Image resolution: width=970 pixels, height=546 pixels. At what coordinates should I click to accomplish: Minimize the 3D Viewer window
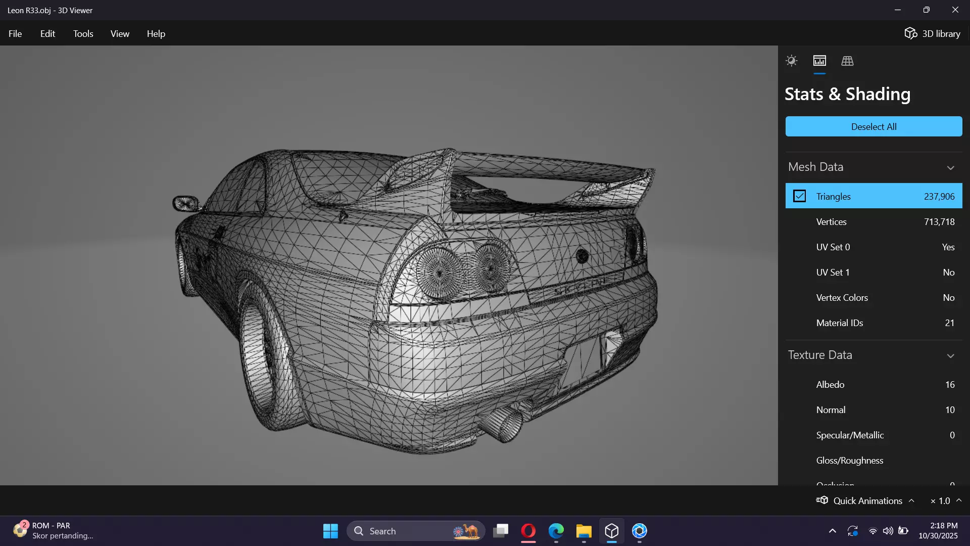[x=898, y=10]
